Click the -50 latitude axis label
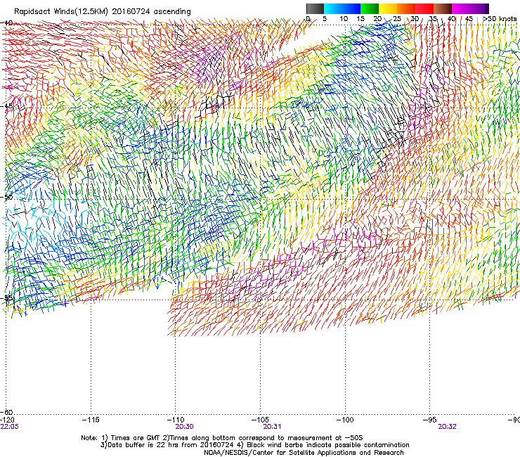This screenshot has width=520, height=457. click(7, 197)
